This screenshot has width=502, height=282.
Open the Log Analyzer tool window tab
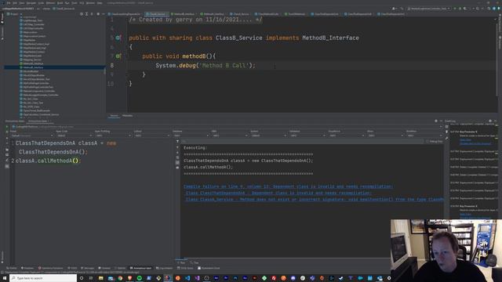pos(164,268)
